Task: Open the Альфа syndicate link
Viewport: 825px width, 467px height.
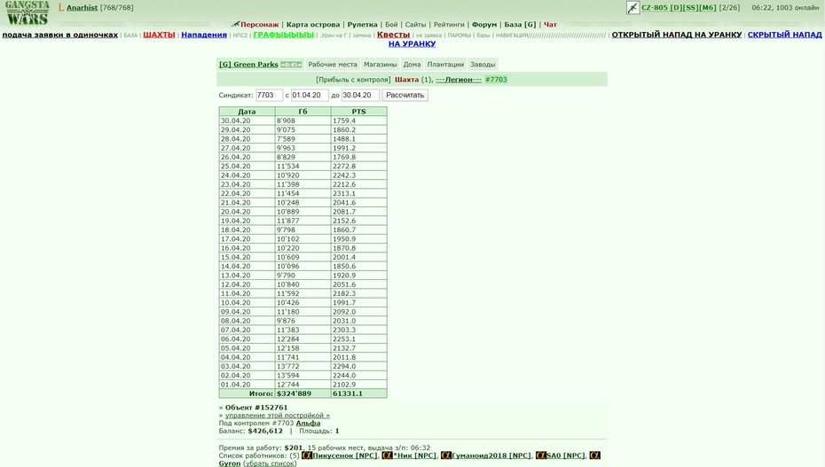Action: coord(308,423)
